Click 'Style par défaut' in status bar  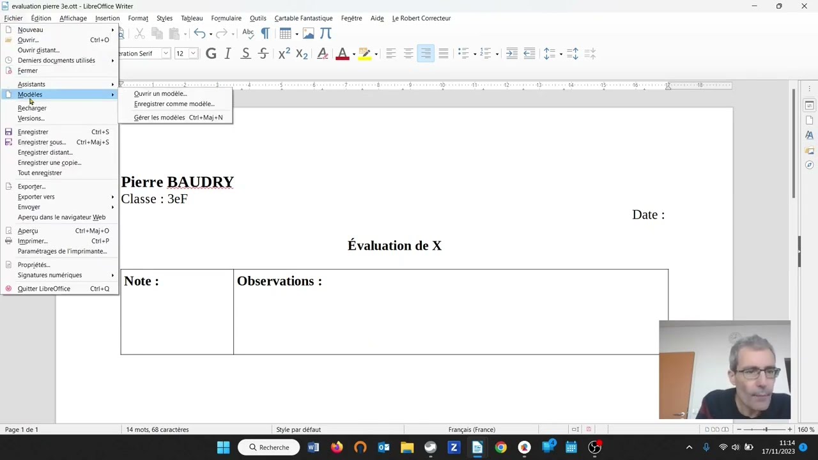coord(298,430)
